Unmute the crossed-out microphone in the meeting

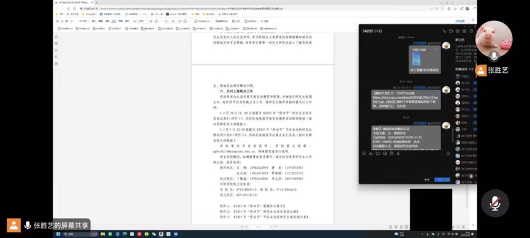495,203
